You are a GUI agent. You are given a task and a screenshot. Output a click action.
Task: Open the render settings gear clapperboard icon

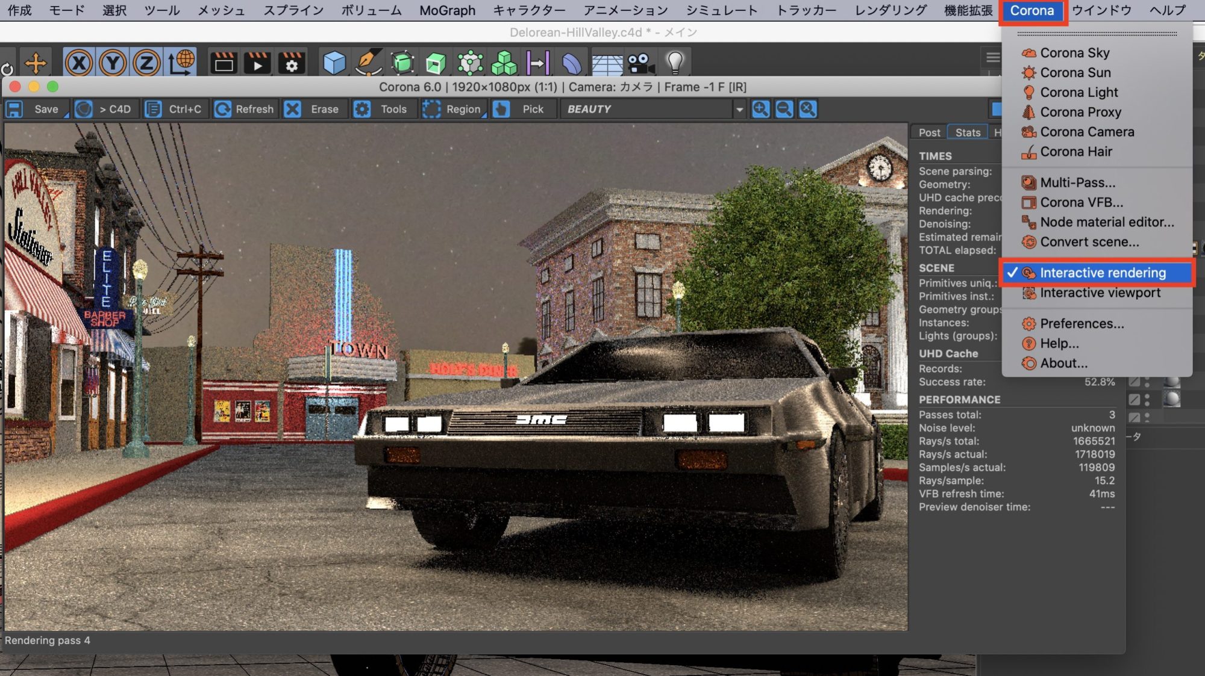click(292, 62)
